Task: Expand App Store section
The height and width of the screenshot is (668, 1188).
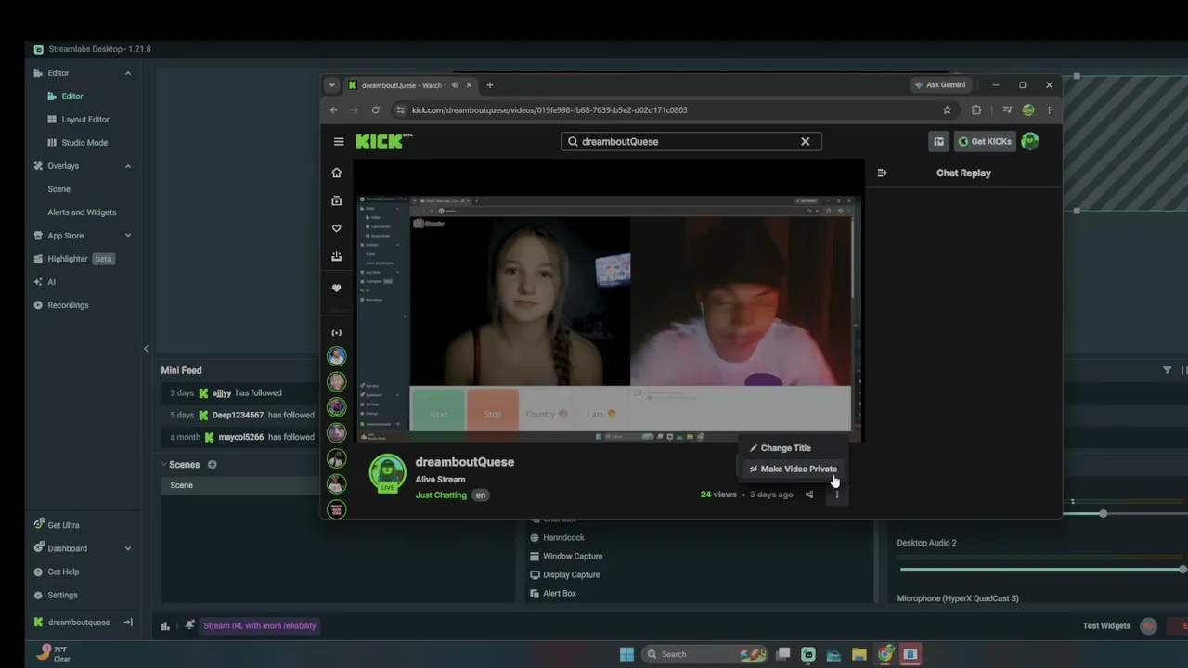Action: click(128, 236)
